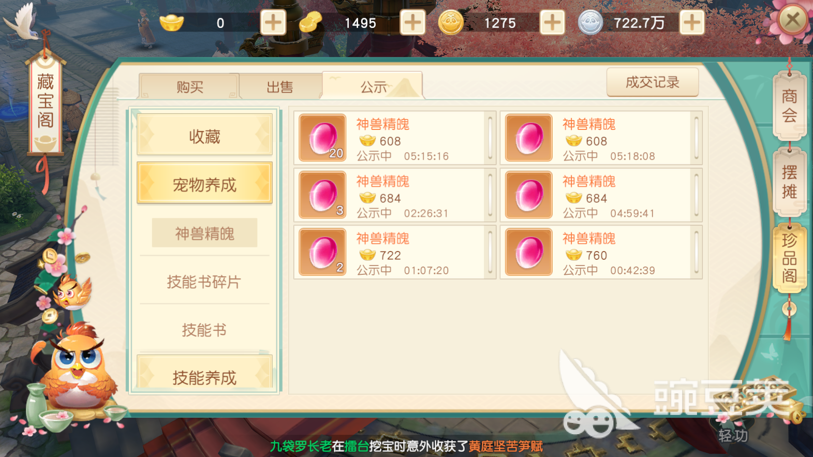813x457 pixels.
Task: Switch to the 出售 tab
Action: pyautogui.click(x=280, y=86)
